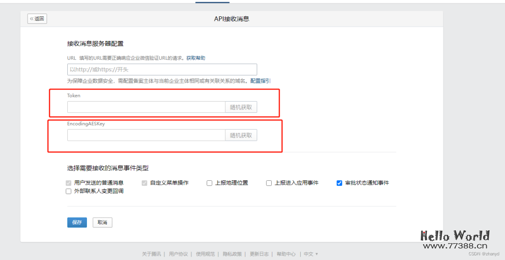Open 更新日志 footer link
Viewport: 505px width, 260px height.
coord(259,254)
